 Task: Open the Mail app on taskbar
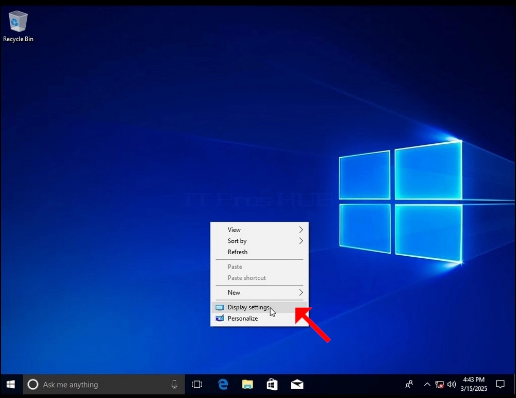tap(297, 384)
